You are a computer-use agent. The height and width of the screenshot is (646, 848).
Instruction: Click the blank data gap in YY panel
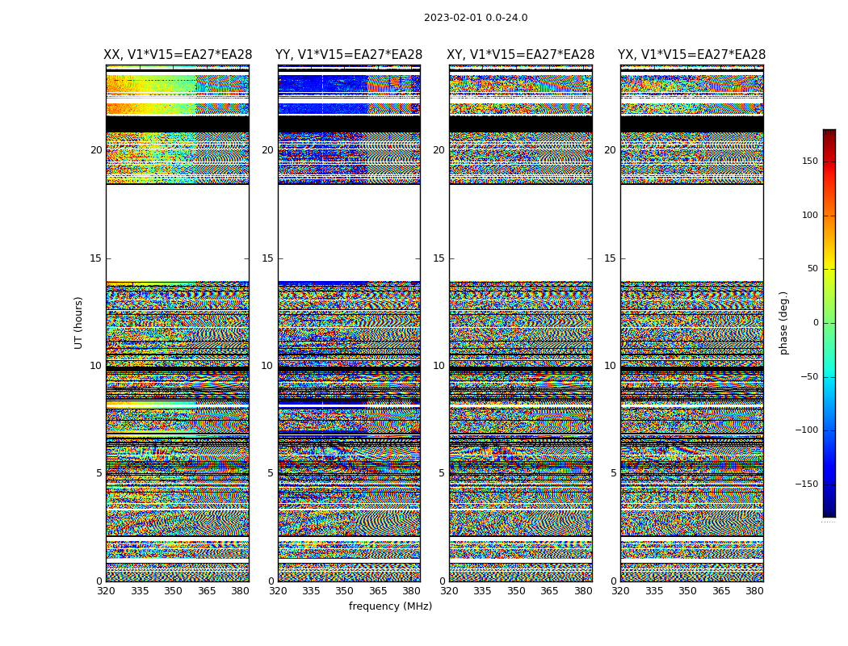pos(349,233)
